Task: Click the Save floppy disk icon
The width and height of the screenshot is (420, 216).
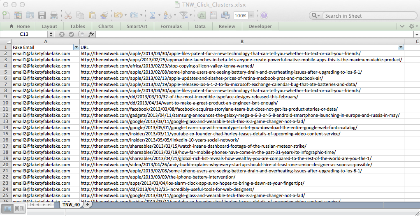Action: tap(42, 15)
